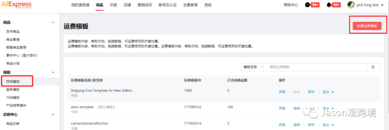
Task: Open 商品管理 in the sidebar
Action: click(x=13, y=40)
